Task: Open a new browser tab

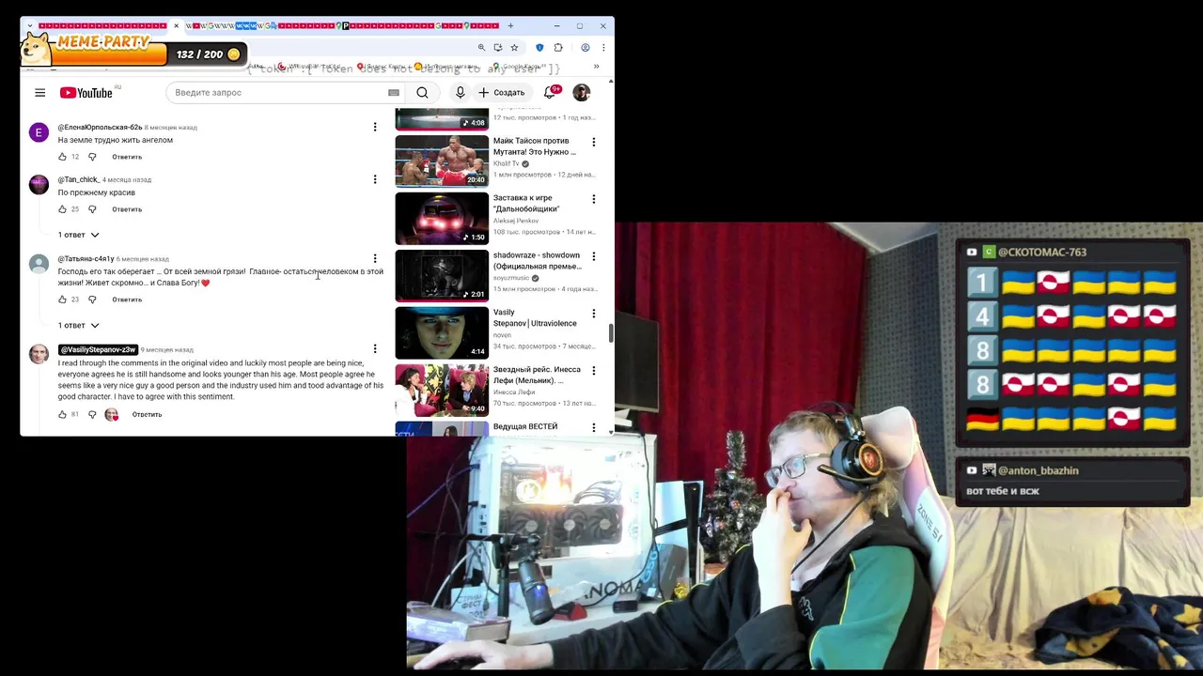Action: click(510, 25)
